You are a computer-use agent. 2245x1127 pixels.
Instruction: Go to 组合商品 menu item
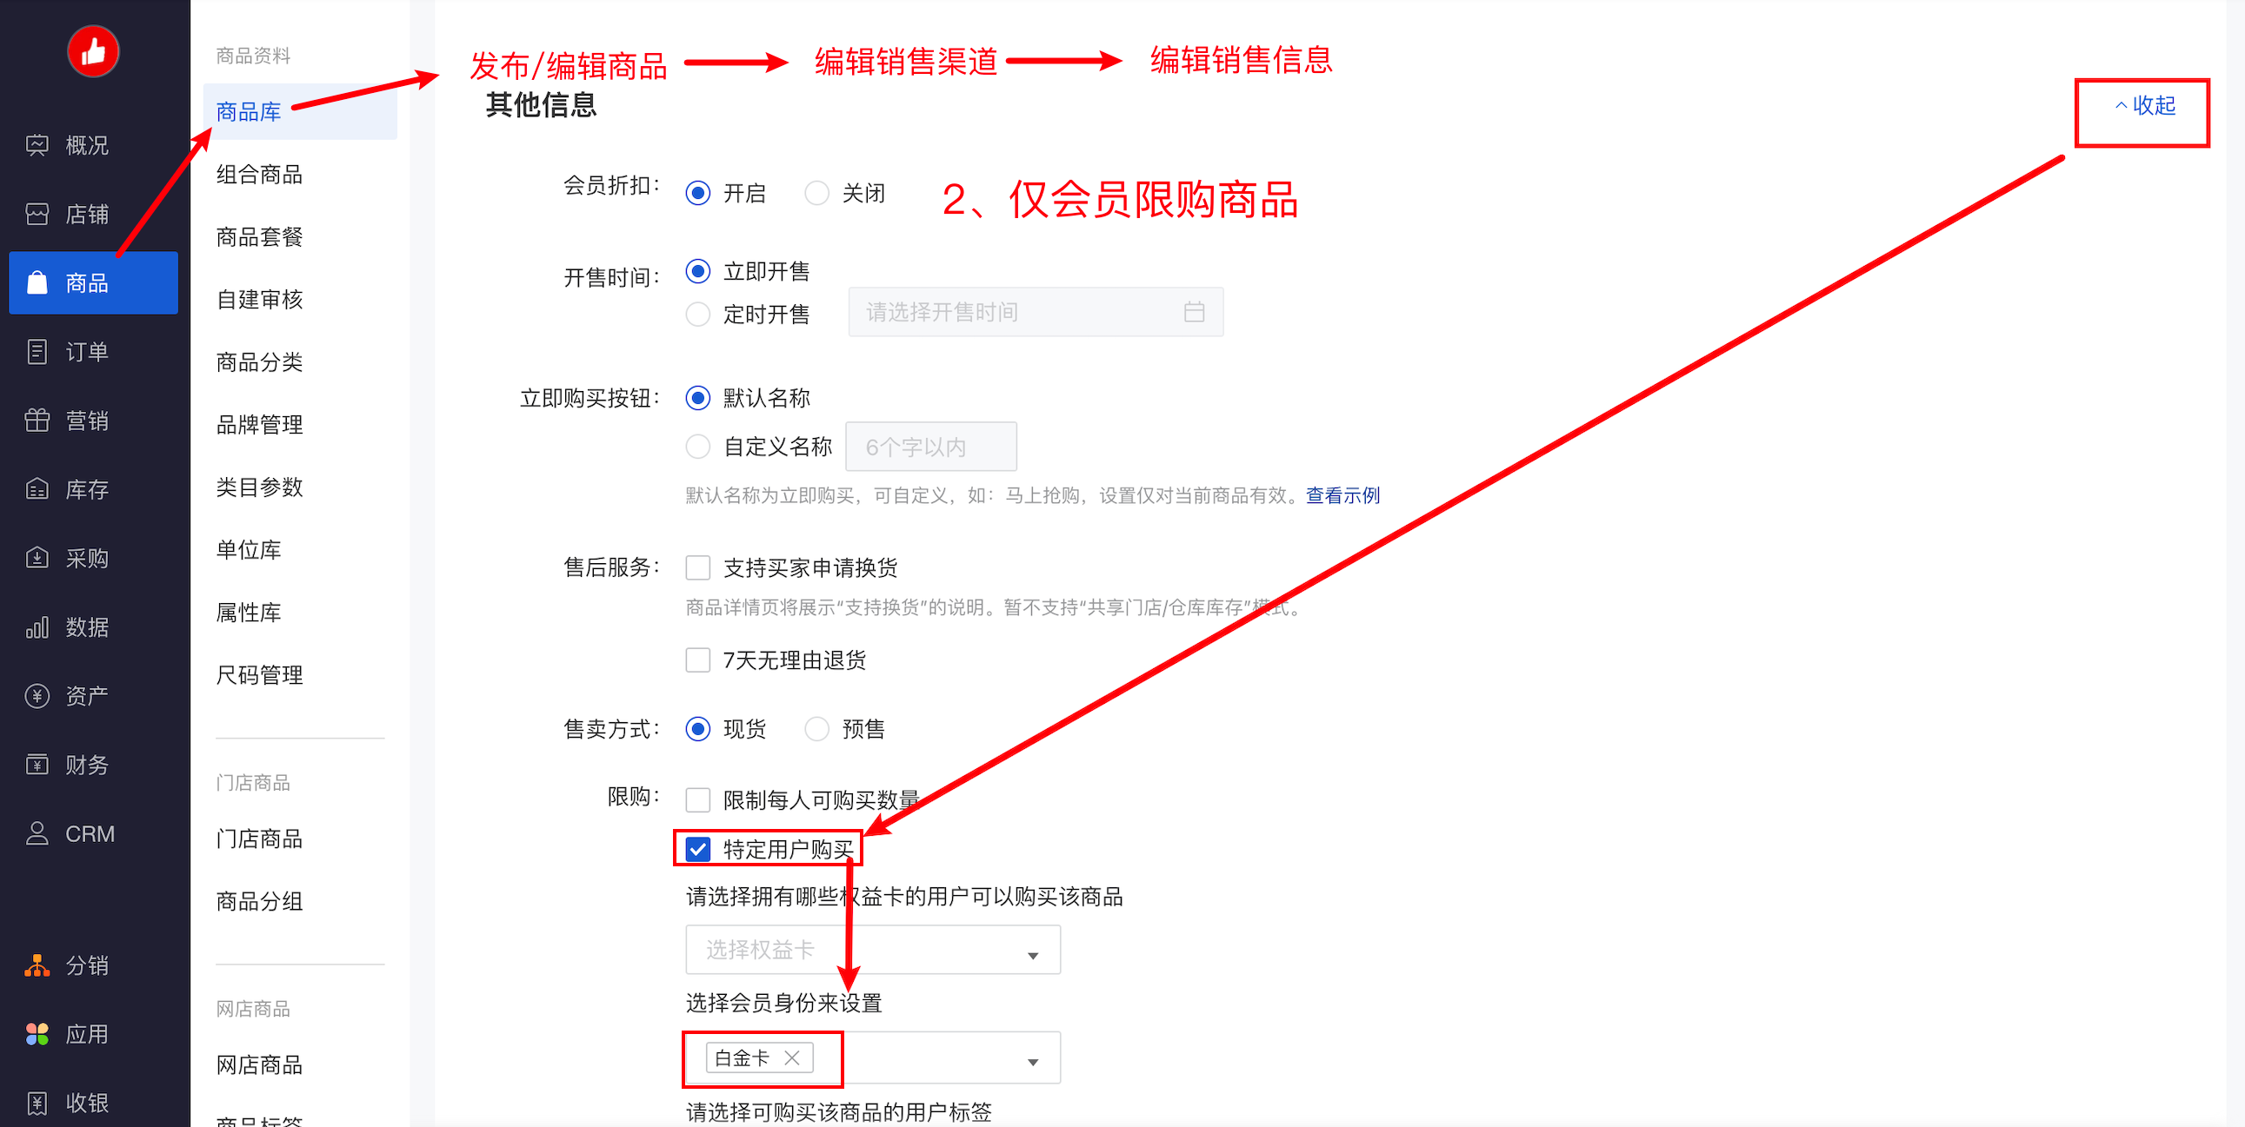259,174
